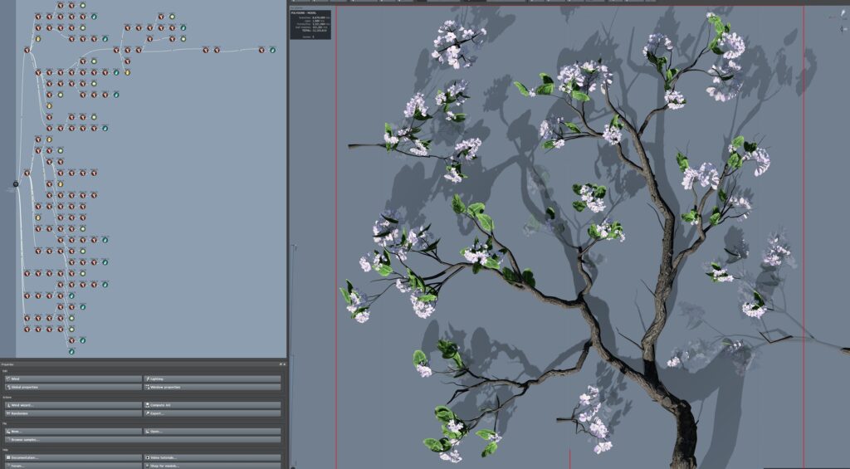This screenshot has width=850, height=469.
Task: Create a new file with New button
Action: coord(73,432)
